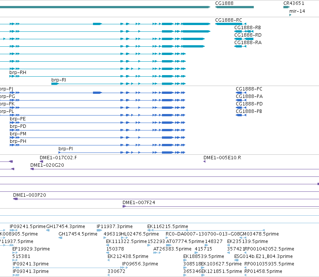Select the brp-PM label
This screenshot has width=319, height=277.
[x=18, y=134]
